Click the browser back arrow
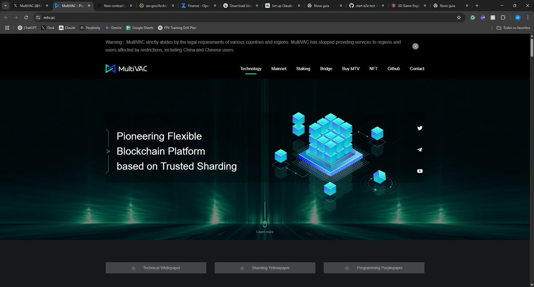Viewport: 534px width, 287px height. pyautogui.click(x=6, y=17)
